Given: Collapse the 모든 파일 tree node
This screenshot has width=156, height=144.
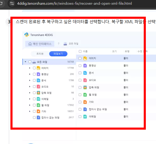Looking at the screenshot, I should [26, 62].
